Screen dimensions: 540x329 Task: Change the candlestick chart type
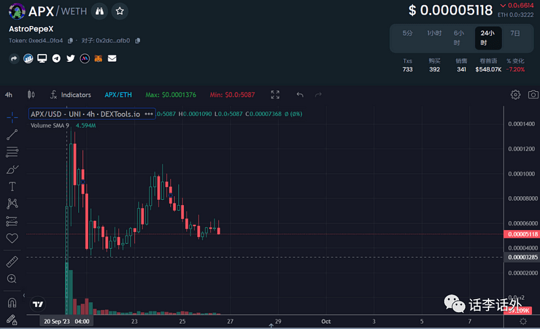click(31, 94)
